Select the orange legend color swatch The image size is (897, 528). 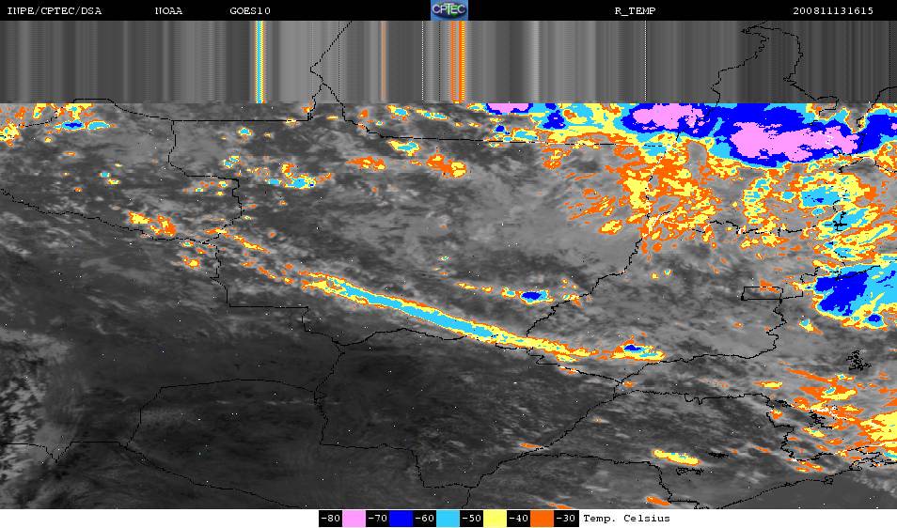(543, 519)
